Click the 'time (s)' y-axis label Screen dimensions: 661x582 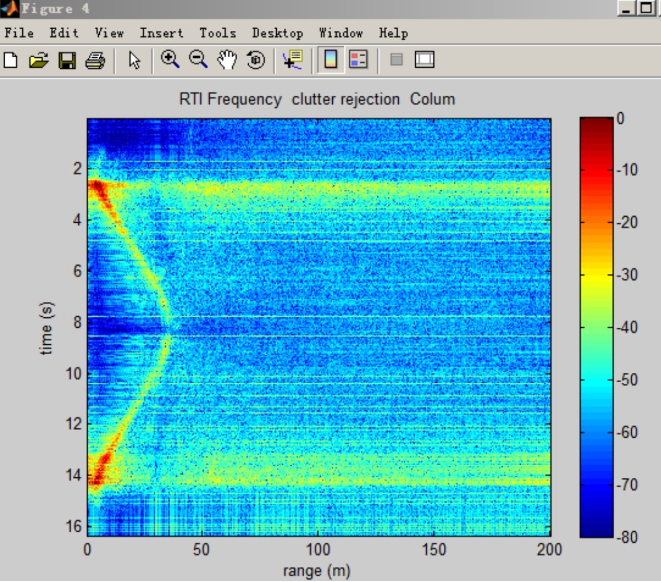(x=46, y=328)
